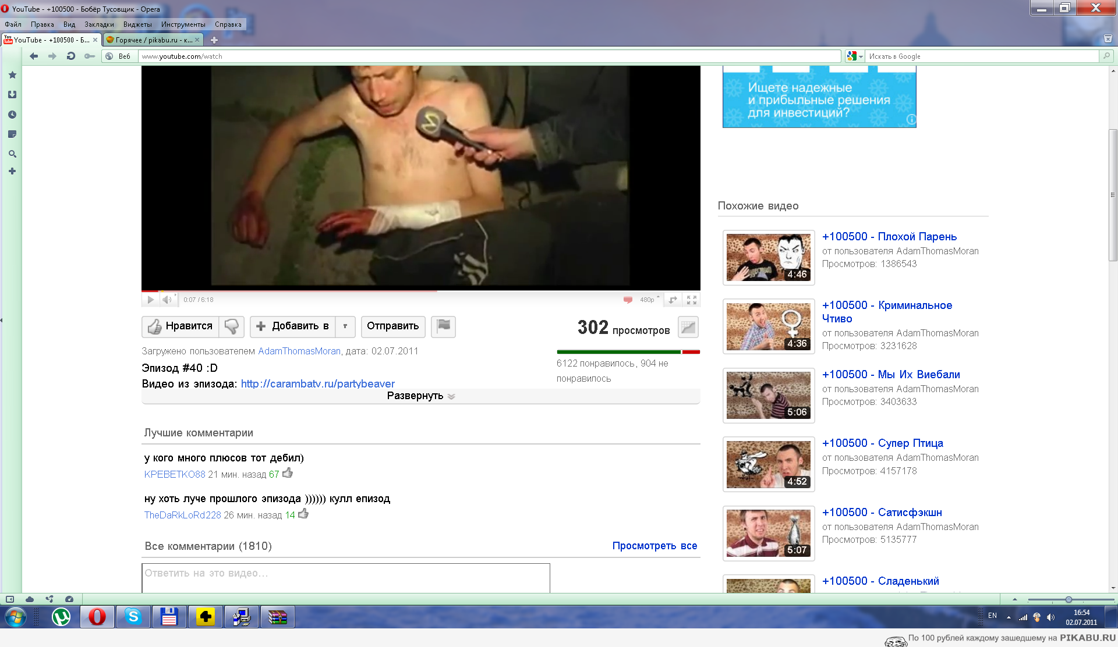Open the Search panel in Opera sidebar

[12, 154]
